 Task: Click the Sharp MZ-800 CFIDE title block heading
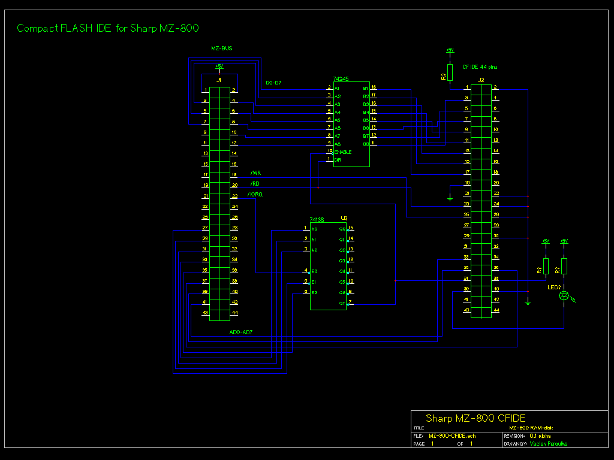click(x=475, y=418)
